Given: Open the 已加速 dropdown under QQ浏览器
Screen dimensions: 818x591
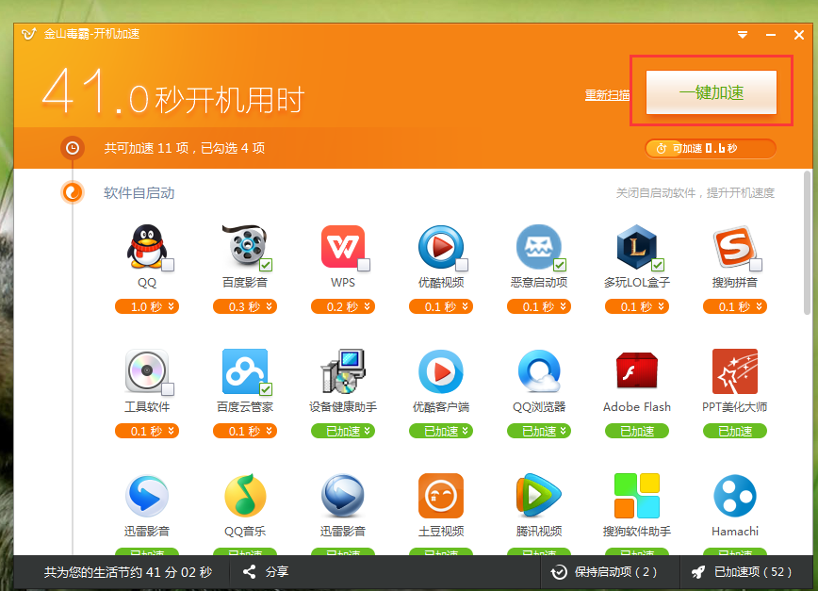Looking at the screenshot, I should click(x=564, y=431).
